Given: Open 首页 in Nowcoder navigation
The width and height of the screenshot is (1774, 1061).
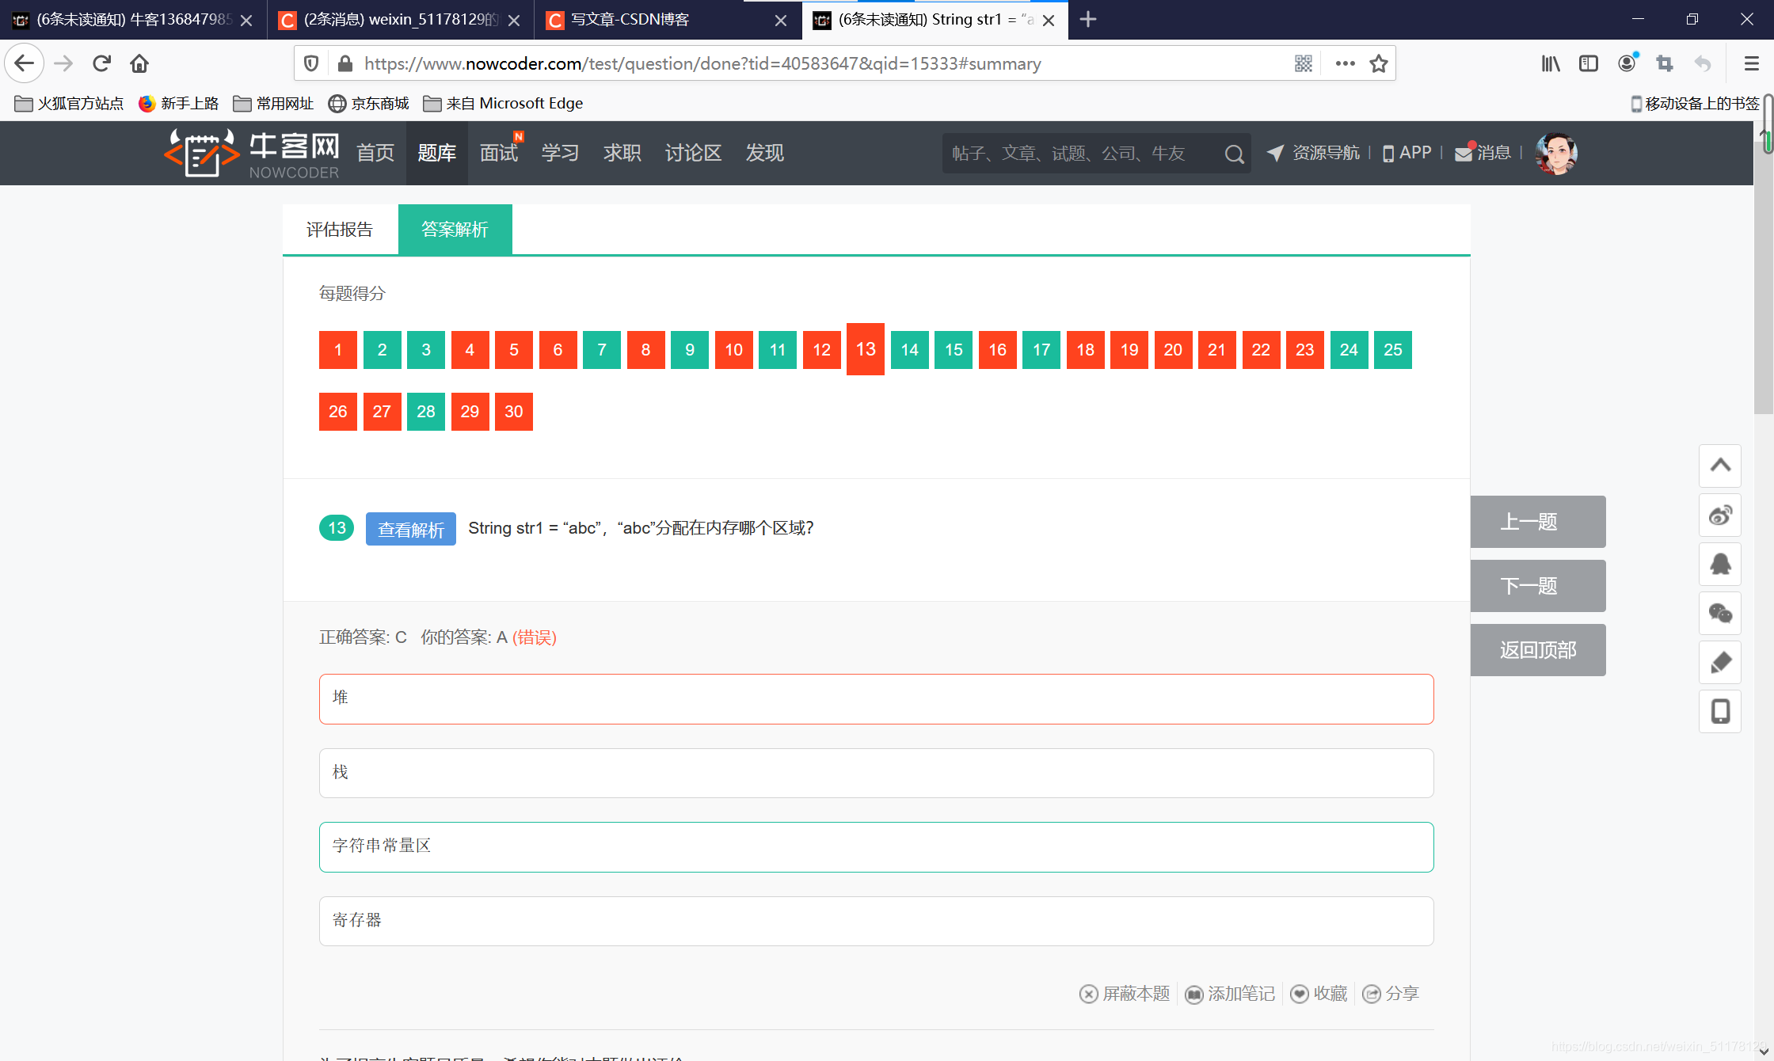Looking at the screenshot, I should [x=375, y=153].
